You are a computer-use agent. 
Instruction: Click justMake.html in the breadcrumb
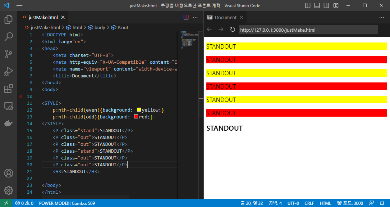click(42, 27)
